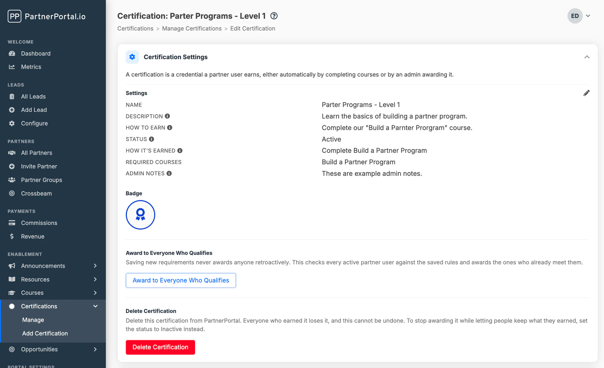
Task: Click the Resources book icon
Action: click(x=12, y=279)
